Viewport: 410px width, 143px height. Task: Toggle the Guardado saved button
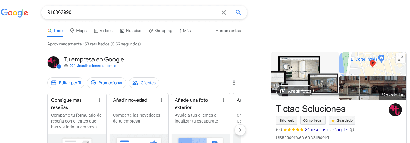[x=342, y=120]
